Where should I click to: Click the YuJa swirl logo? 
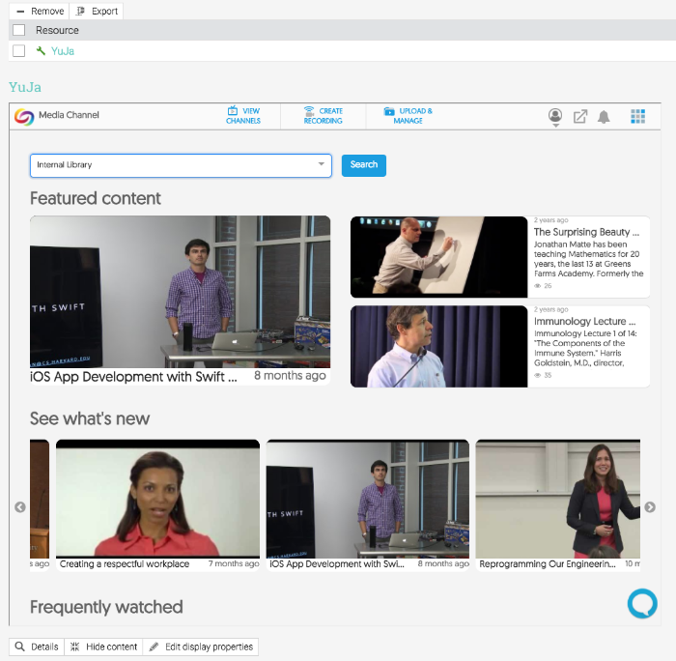coord(24,117)
